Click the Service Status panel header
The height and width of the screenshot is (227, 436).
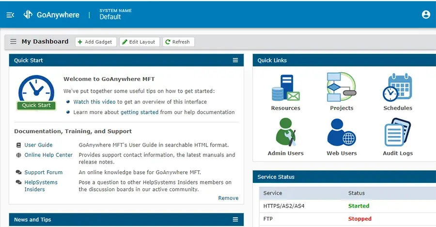tap(344, 177)
